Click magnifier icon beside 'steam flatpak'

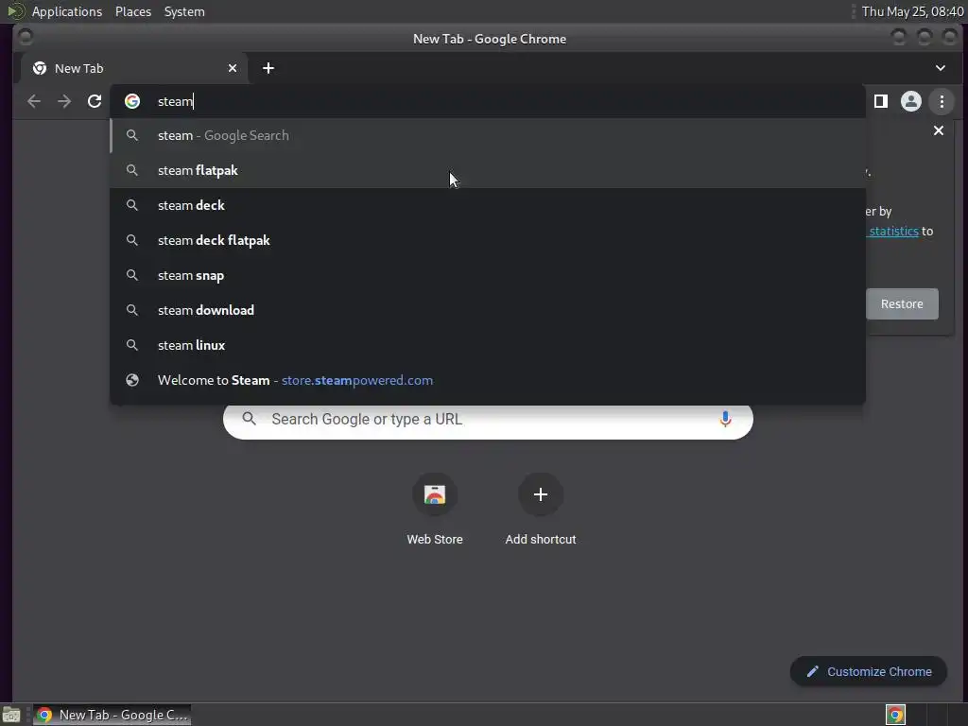pyautogui.click(x=132, y=170)
